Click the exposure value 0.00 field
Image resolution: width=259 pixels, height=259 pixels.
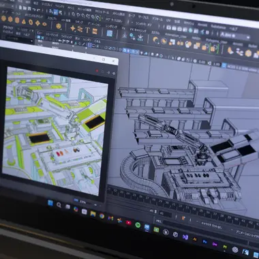point(202,62)
